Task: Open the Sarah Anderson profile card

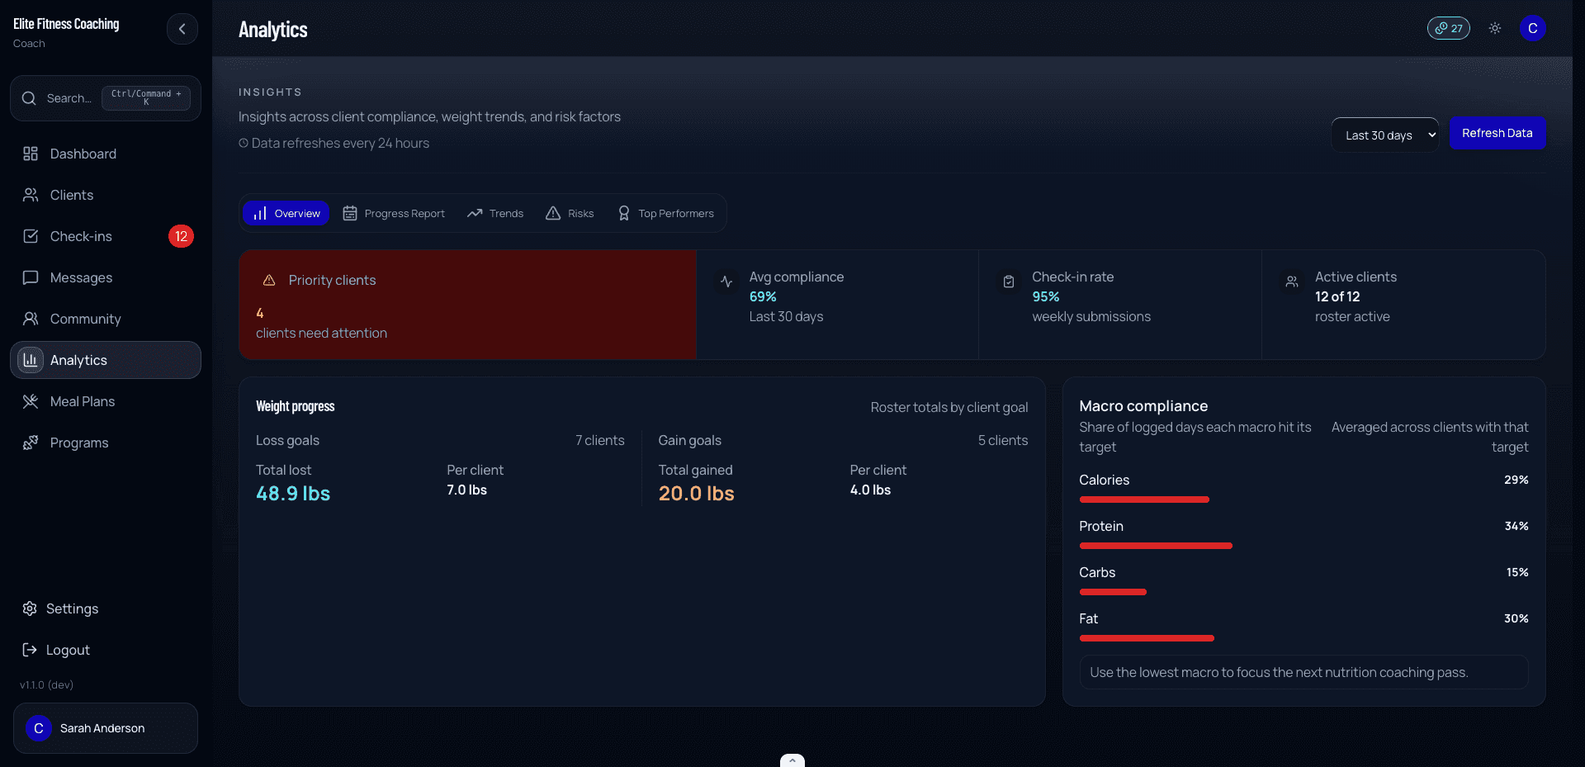Action: click(x=106, y=728)
